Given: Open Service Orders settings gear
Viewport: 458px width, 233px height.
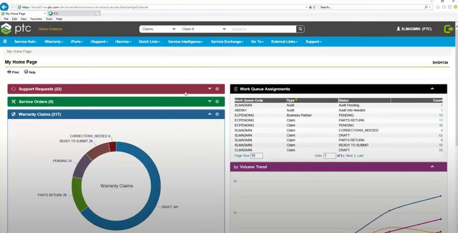Looking at the screenshot, I should click(217, 101).
